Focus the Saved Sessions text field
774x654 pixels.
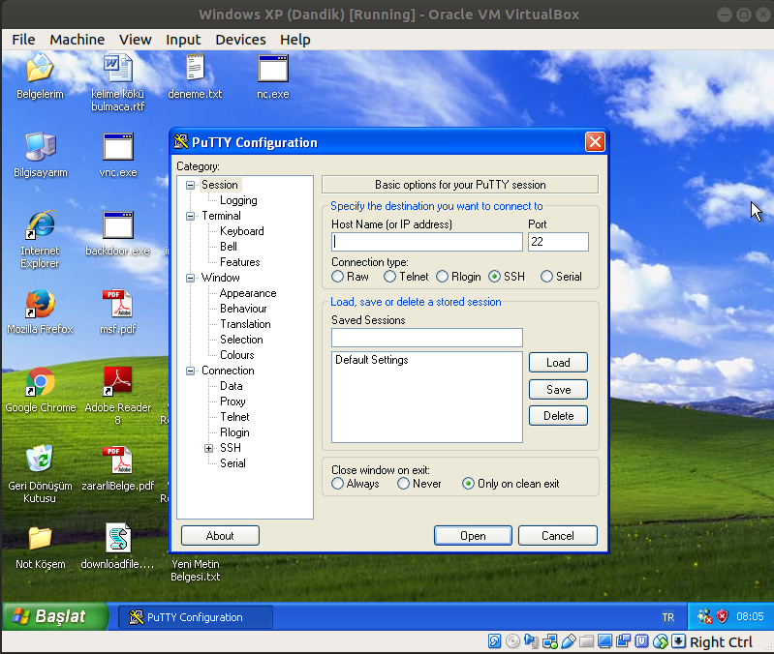point(427,338)
